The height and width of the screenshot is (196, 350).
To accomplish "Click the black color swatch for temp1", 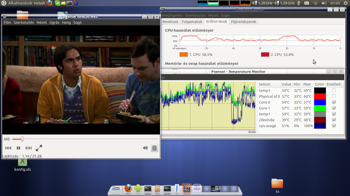I will click(x=320, y=91).
